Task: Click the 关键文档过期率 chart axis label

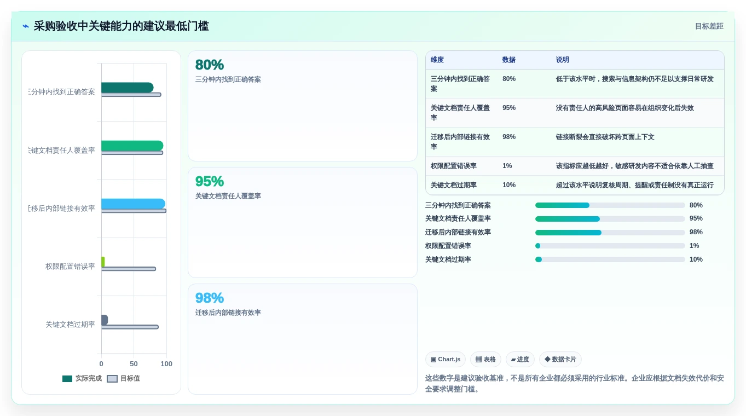Action: click(x=70, y=325)
